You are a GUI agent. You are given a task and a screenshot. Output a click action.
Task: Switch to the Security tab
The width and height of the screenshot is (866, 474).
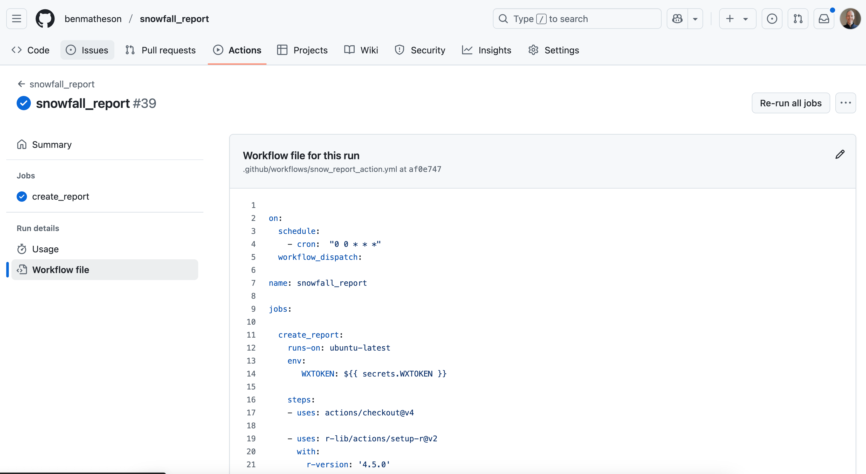click(x=420, y=50)
